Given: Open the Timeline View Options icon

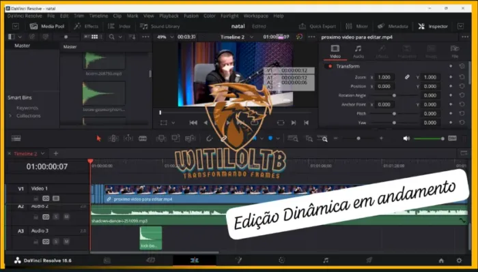Looking at the screenshot, I should (x=16, y=139).
